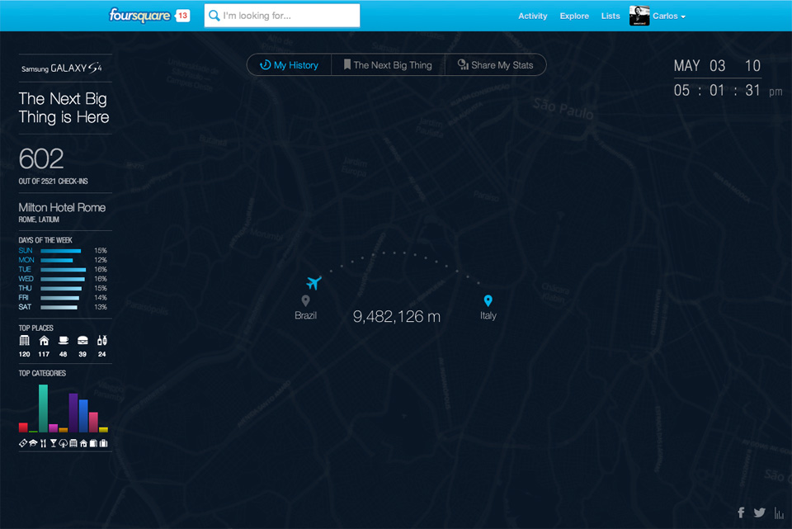Open the Carlos account dropdown

click(x=668, y=16)
